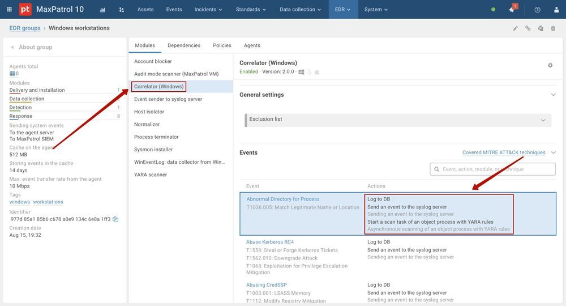Image resolution: width=566 pixels, height=306 pixels.
Task: Select Process terminator module
Action: 181,137
